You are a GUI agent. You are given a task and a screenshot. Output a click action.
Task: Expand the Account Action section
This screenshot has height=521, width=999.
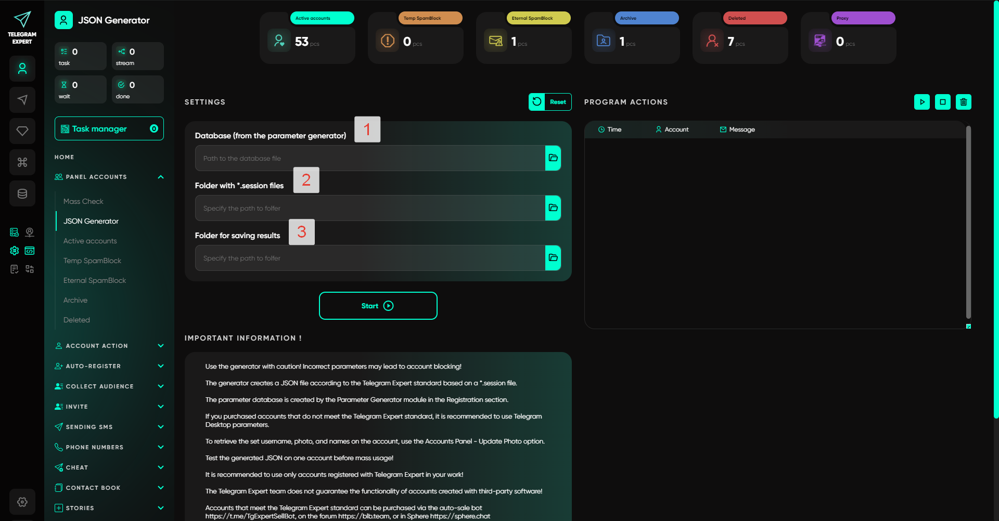pos(161,346)
